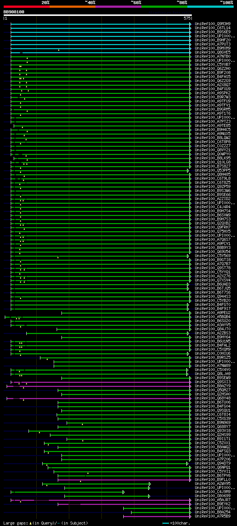Screen dimensions: 237x526
Task: Select the UniRef100_Q10LG8 label
Action: click(x=213, y=162)
